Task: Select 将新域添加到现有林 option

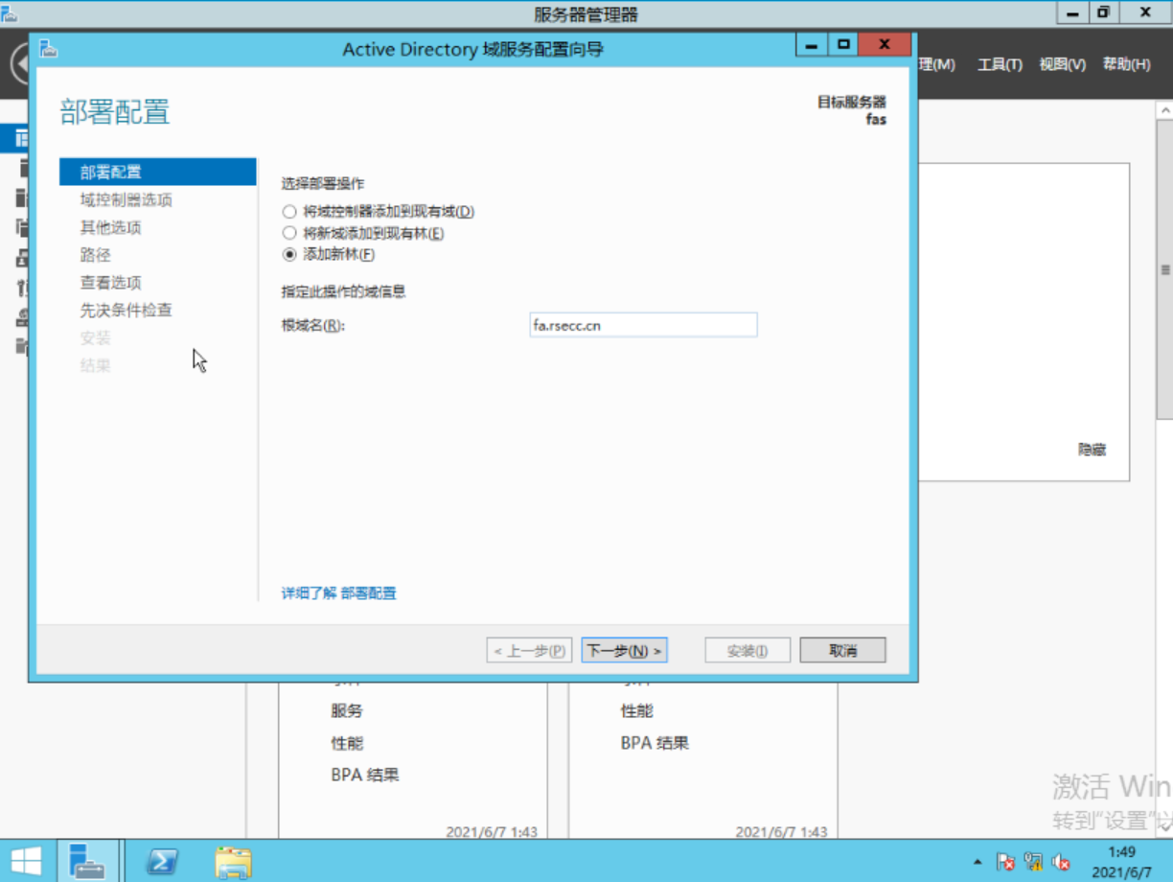Action: (288, 232)
